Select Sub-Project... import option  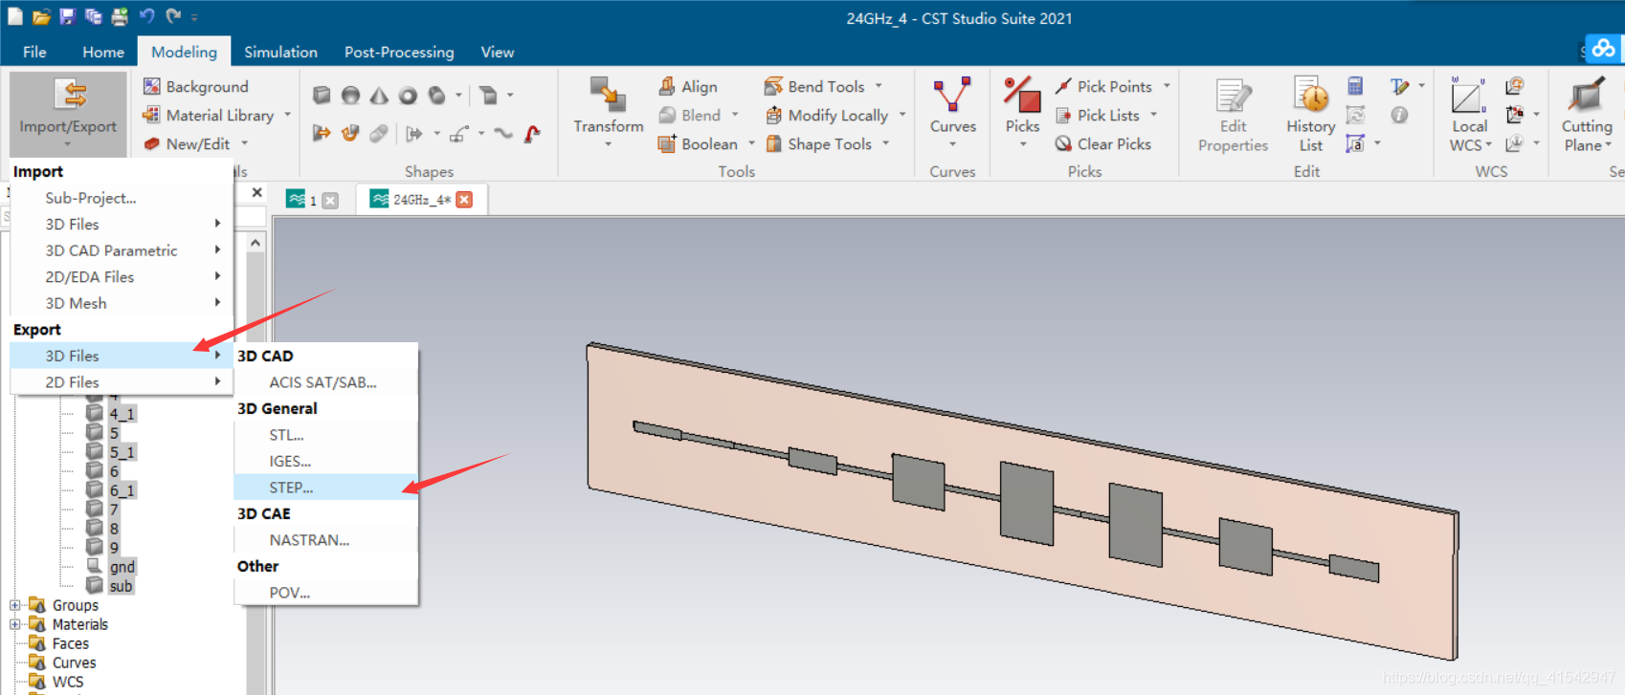[x=122, y=198]
